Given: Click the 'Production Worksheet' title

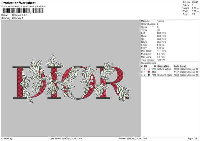Looking at the screenshot, I should [x=18, y=3].
